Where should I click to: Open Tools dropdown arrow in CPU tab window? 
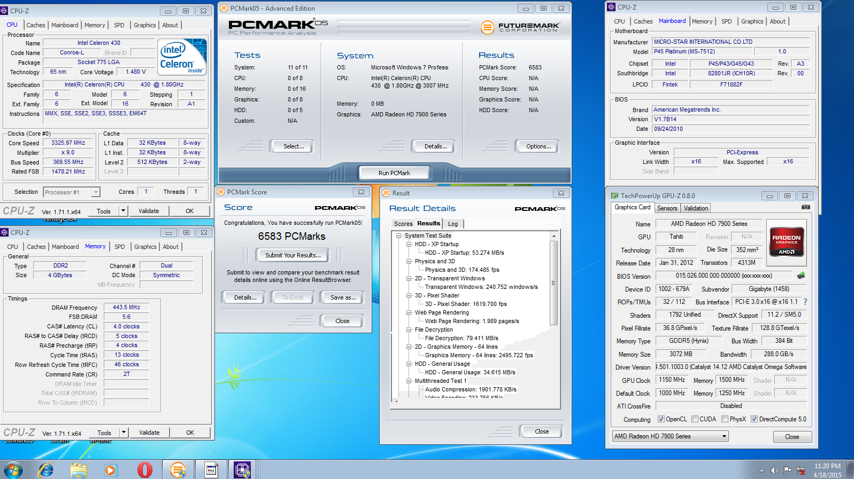point(123,211)
